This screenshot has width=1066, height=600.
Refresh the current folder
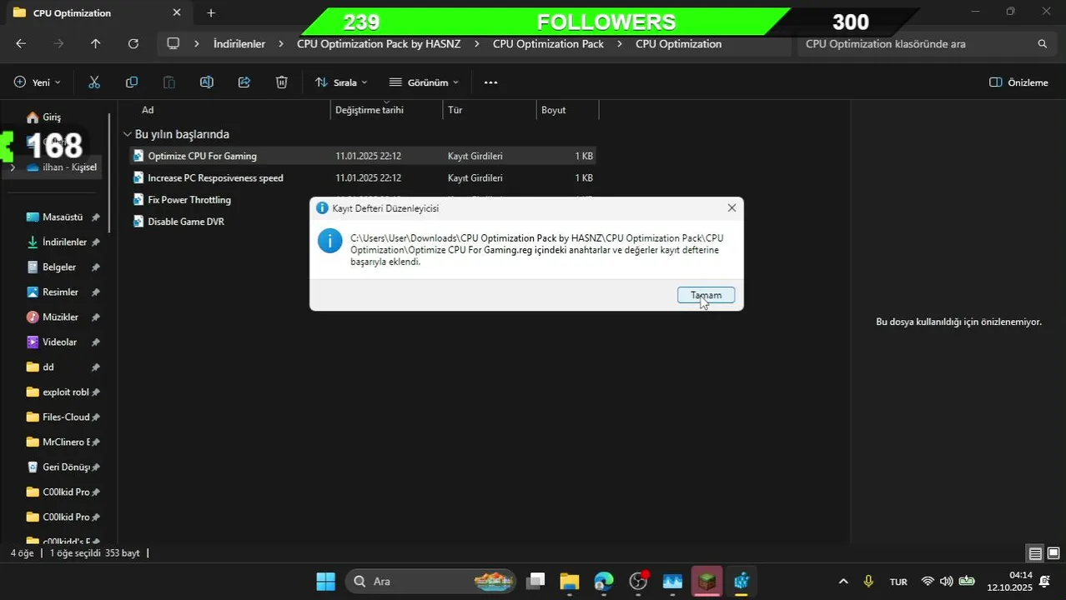pyautogui.click(x=133, y=43)
